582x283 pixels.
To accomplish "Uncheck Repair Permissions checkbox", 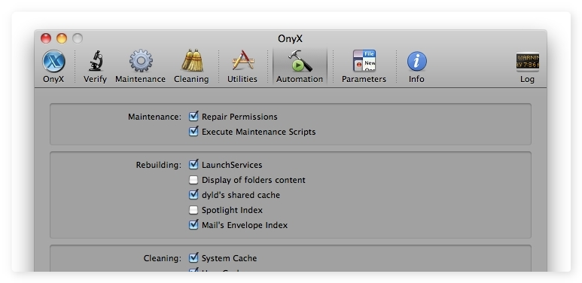I will point(193,117).
